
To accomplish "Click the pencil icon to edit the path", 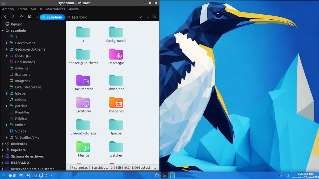I will tap(141, 17).
